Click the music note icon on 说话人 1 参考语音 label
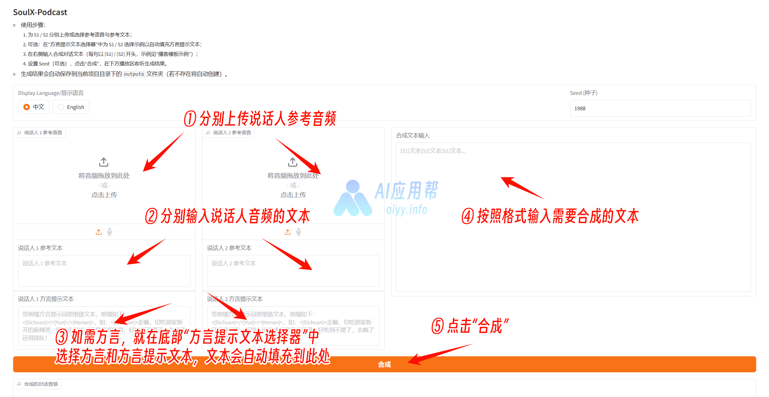The height and width of the screenshot is (397, 769). tap(19, 133)
